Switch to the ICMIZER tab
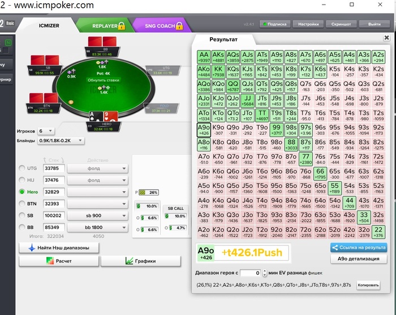 [x=49, y=25]
